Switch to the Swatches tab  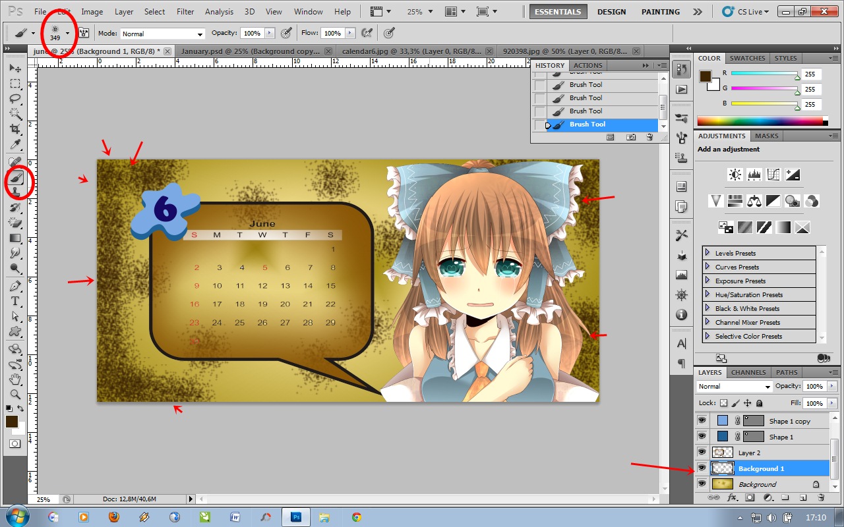coord(747,58)
